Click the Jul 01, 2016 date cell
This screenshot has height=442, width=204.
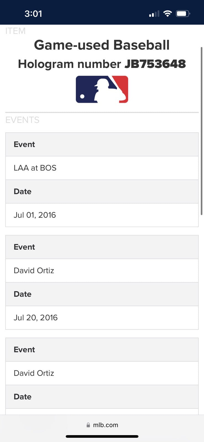pyautogui.click(x=102, y=215)
